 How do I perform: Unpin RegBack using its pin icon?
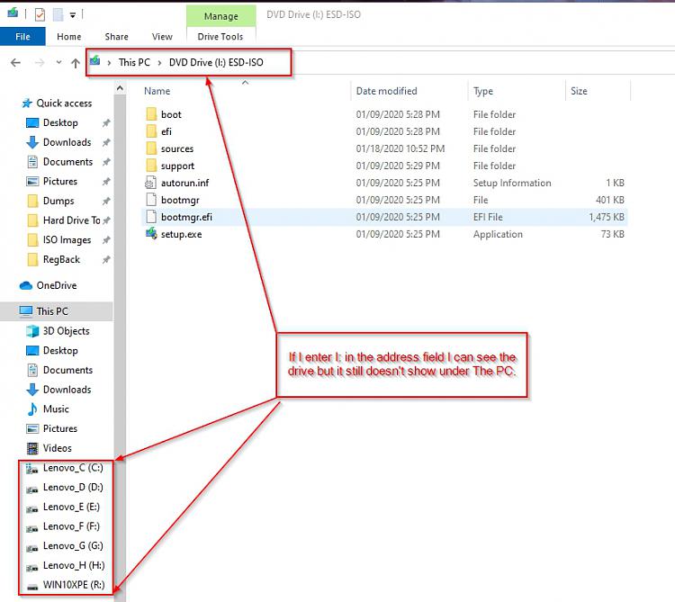[x=106, y=259]
